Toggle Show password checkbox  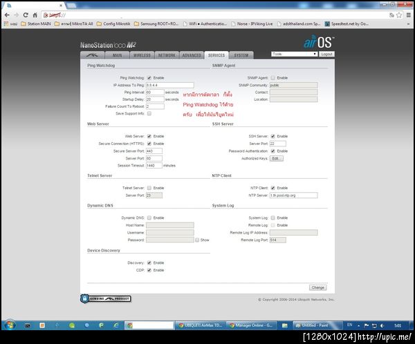(x=197, y=240)
